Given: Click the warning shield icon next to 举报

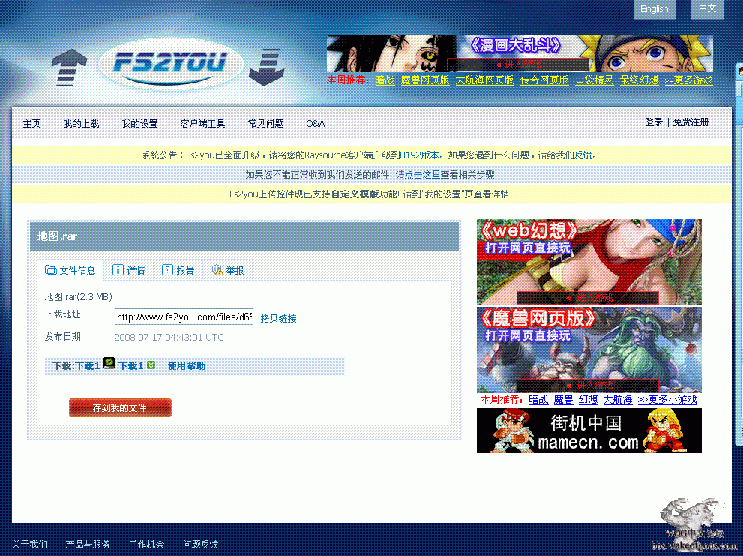Looking at the screenshot, I should [217, 270].
